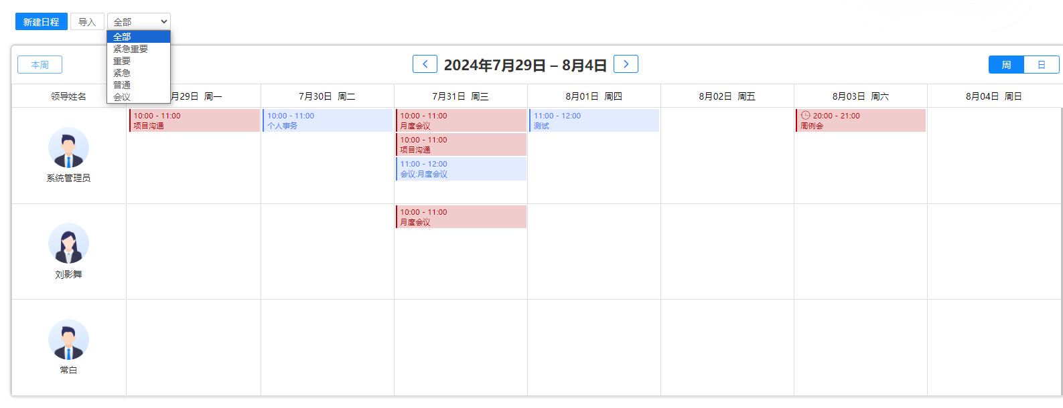
Task: Choose 会议 in the dropdown list
Action: 122,97
